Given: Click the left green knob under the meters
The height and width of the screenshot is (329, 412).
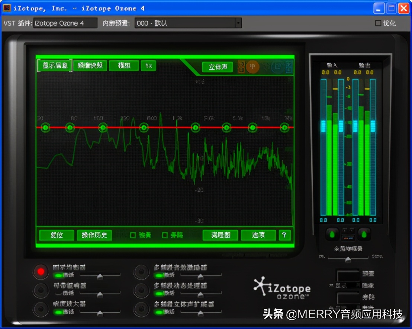Looking at the screenshot, I should click(332, 234).
